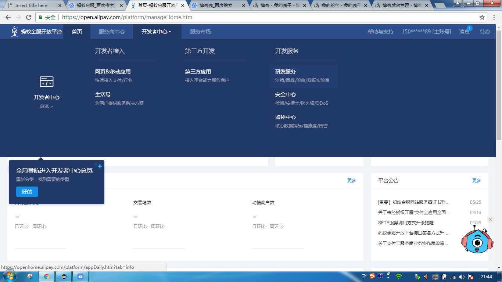The height and width of the screenshot is (282, 502).
Task: Click the Sogou input method tray icon
Action: pos(372,276)
